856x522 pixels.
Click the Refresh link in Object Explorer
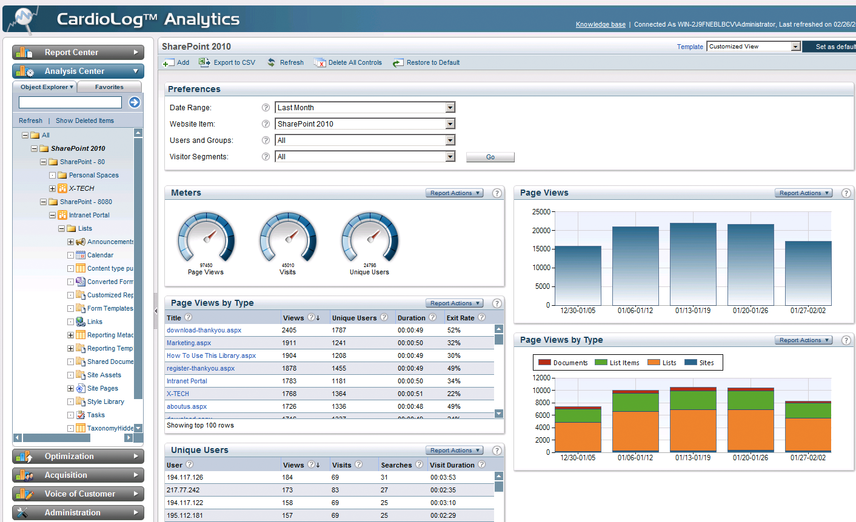click(x=30, y=121)
